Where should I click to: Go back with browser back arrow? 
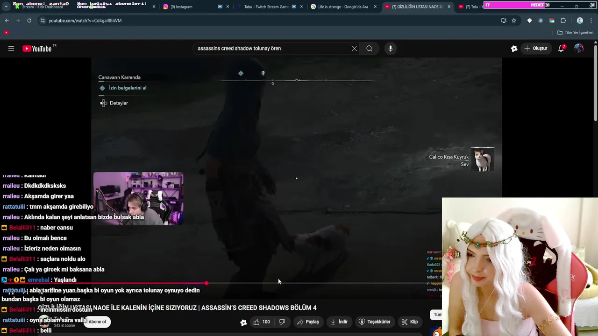coord(7,21)
